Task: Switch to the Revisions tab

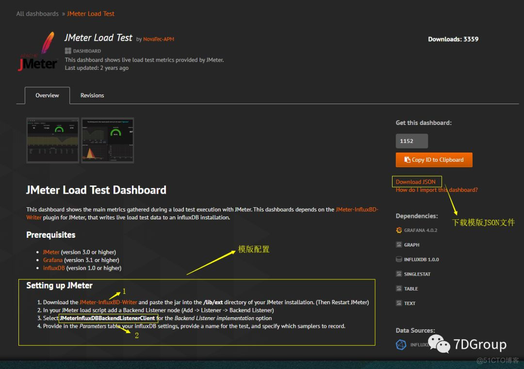Action: (92, 95)
